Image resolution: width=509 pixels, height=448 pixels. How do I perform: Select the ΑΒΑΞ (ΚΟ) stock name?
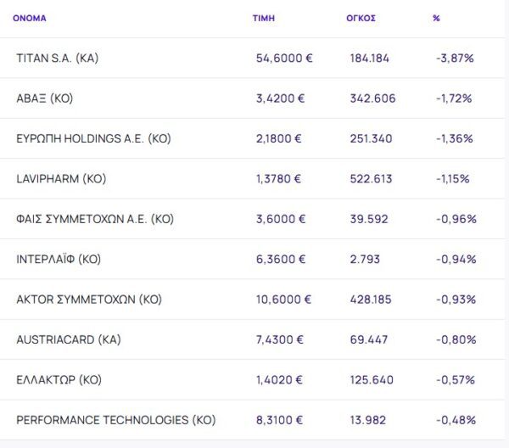(44, 98)
